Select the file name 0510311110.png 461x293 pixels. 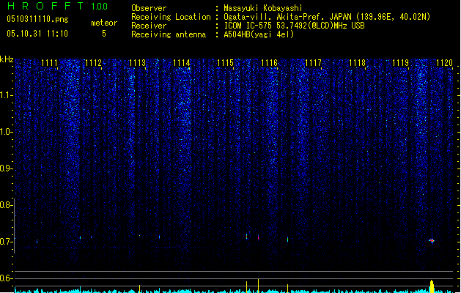coord(37,19)
